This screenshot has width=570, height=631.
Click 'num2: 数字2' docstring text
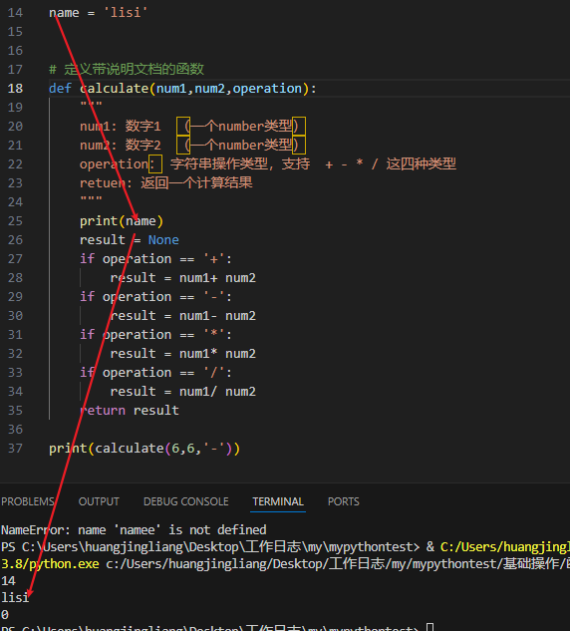121,145
